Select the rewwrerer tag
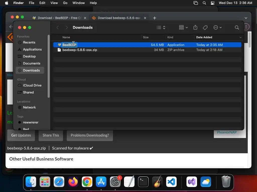 point(30,122)
